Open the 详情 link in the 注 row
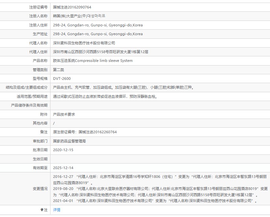 coord(57,210)
